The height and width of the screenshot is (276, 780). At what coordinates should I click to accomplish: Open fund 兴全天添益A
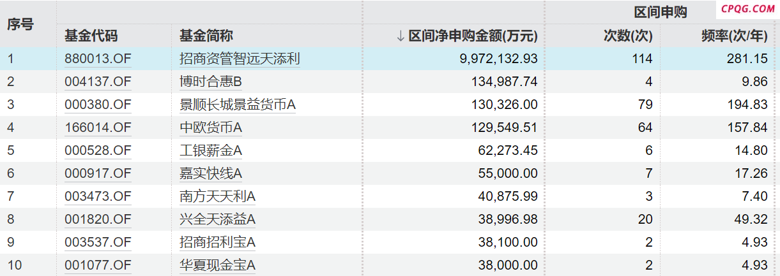(x=218, y=219)
